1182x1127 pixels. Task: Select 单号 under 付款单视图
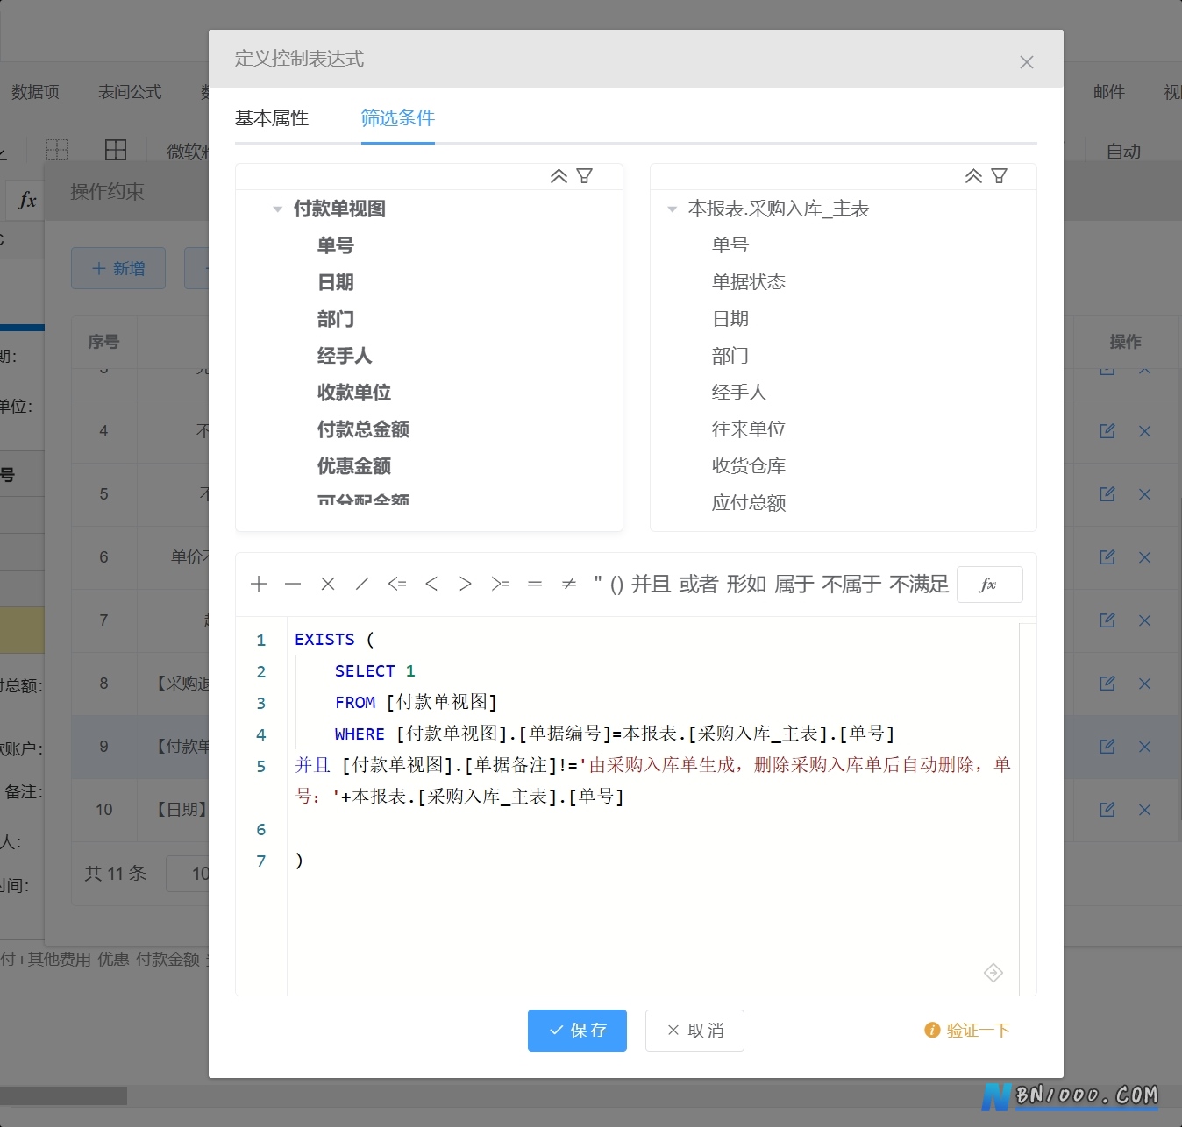tap(336, 245)
